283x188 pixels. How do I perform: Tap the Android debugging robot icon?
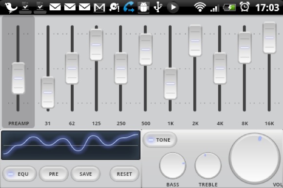[143, 7]
